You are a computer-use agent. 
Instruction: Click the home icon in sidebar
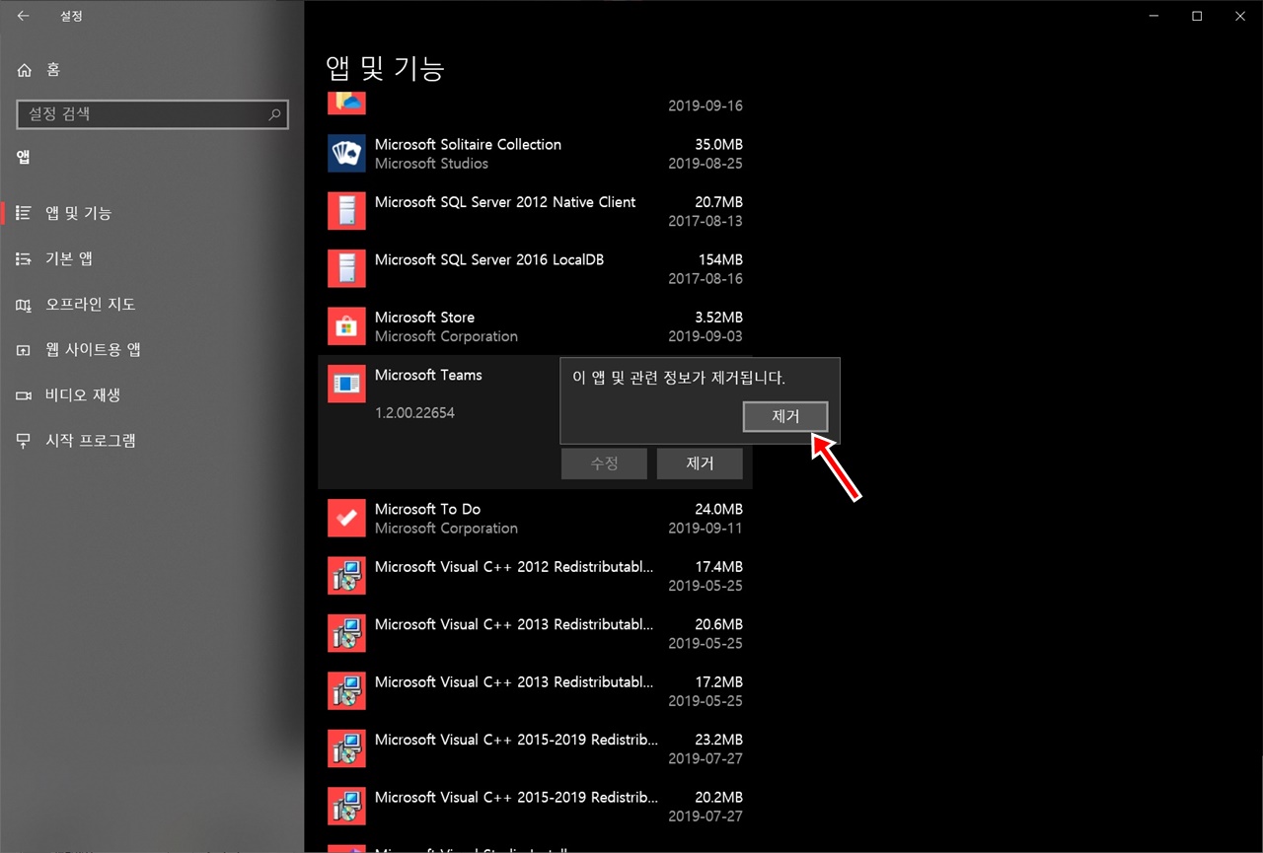(24, 69)
